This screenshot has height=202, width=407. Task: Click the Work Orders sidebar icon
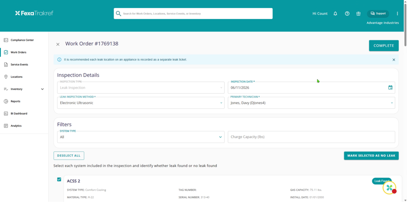[6, 52]
